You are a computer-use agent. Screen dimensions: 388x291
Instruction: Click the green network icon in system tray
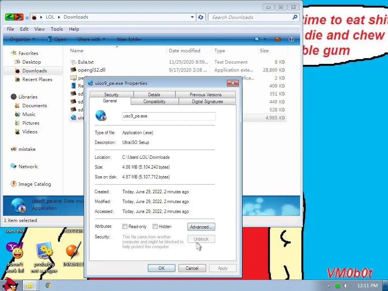point(338,286)
